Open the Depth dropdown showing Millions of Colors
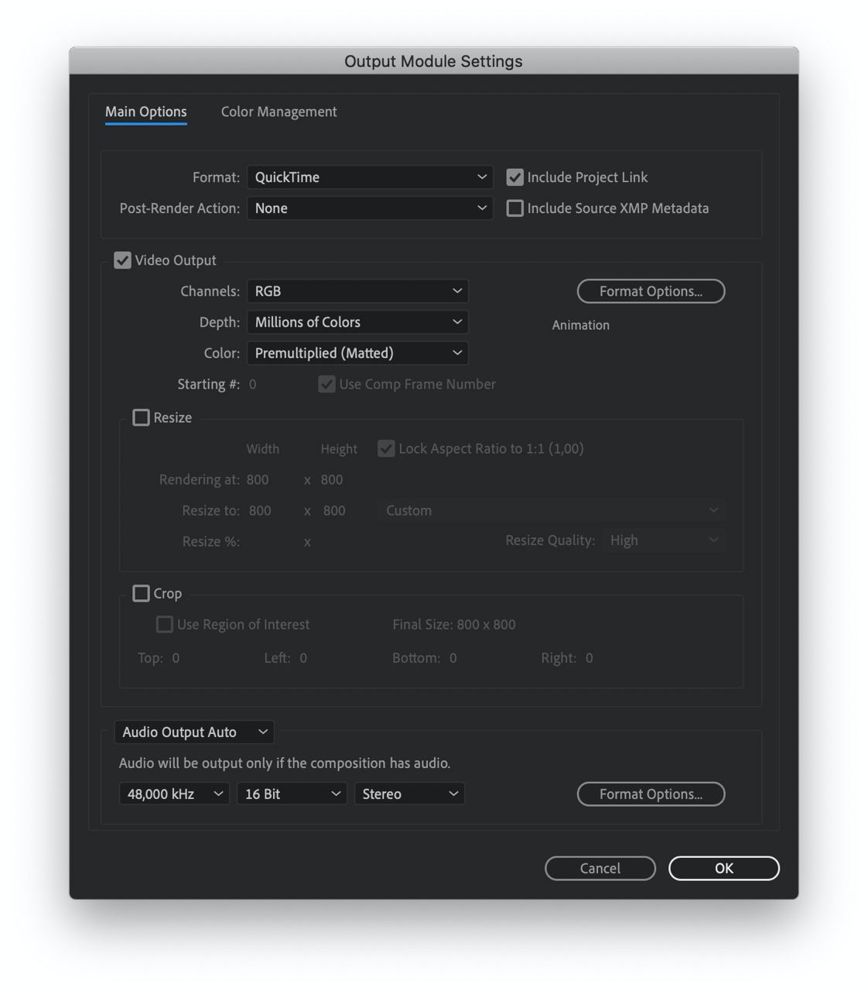 click(x=357, y=322)
